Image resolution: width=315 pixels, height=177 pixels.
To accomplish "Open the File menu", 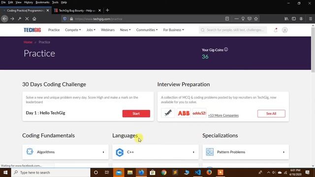I will [3, 2].
